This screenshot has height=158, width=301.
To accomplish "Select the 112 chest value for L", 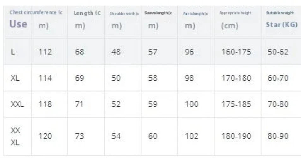I will point(45,52).
